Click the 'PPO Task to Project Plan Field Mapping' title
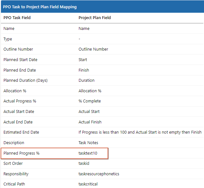The height and width of the screenshot is (188, 204). [40, 7]
